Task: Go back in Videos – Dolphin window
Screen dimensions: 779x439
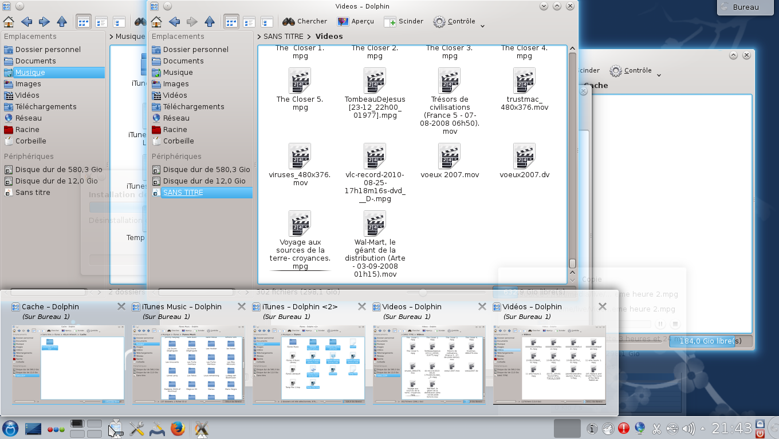Action: click(174, 22)
